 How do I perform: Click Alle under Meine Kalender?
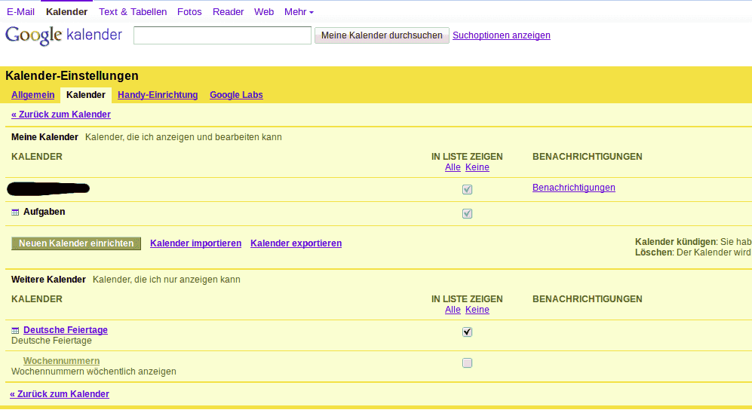tap(453, 167)
